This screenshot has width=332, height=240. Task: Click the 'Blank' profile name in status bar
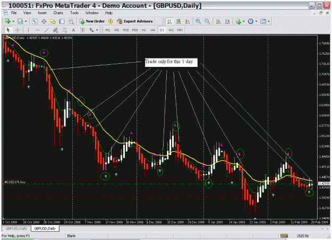[71, 236]
